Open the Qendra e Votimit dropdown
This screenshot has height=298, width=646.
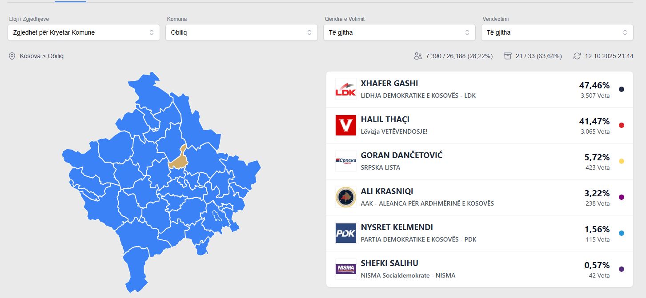pyautogui.click(x=399, y=32)
